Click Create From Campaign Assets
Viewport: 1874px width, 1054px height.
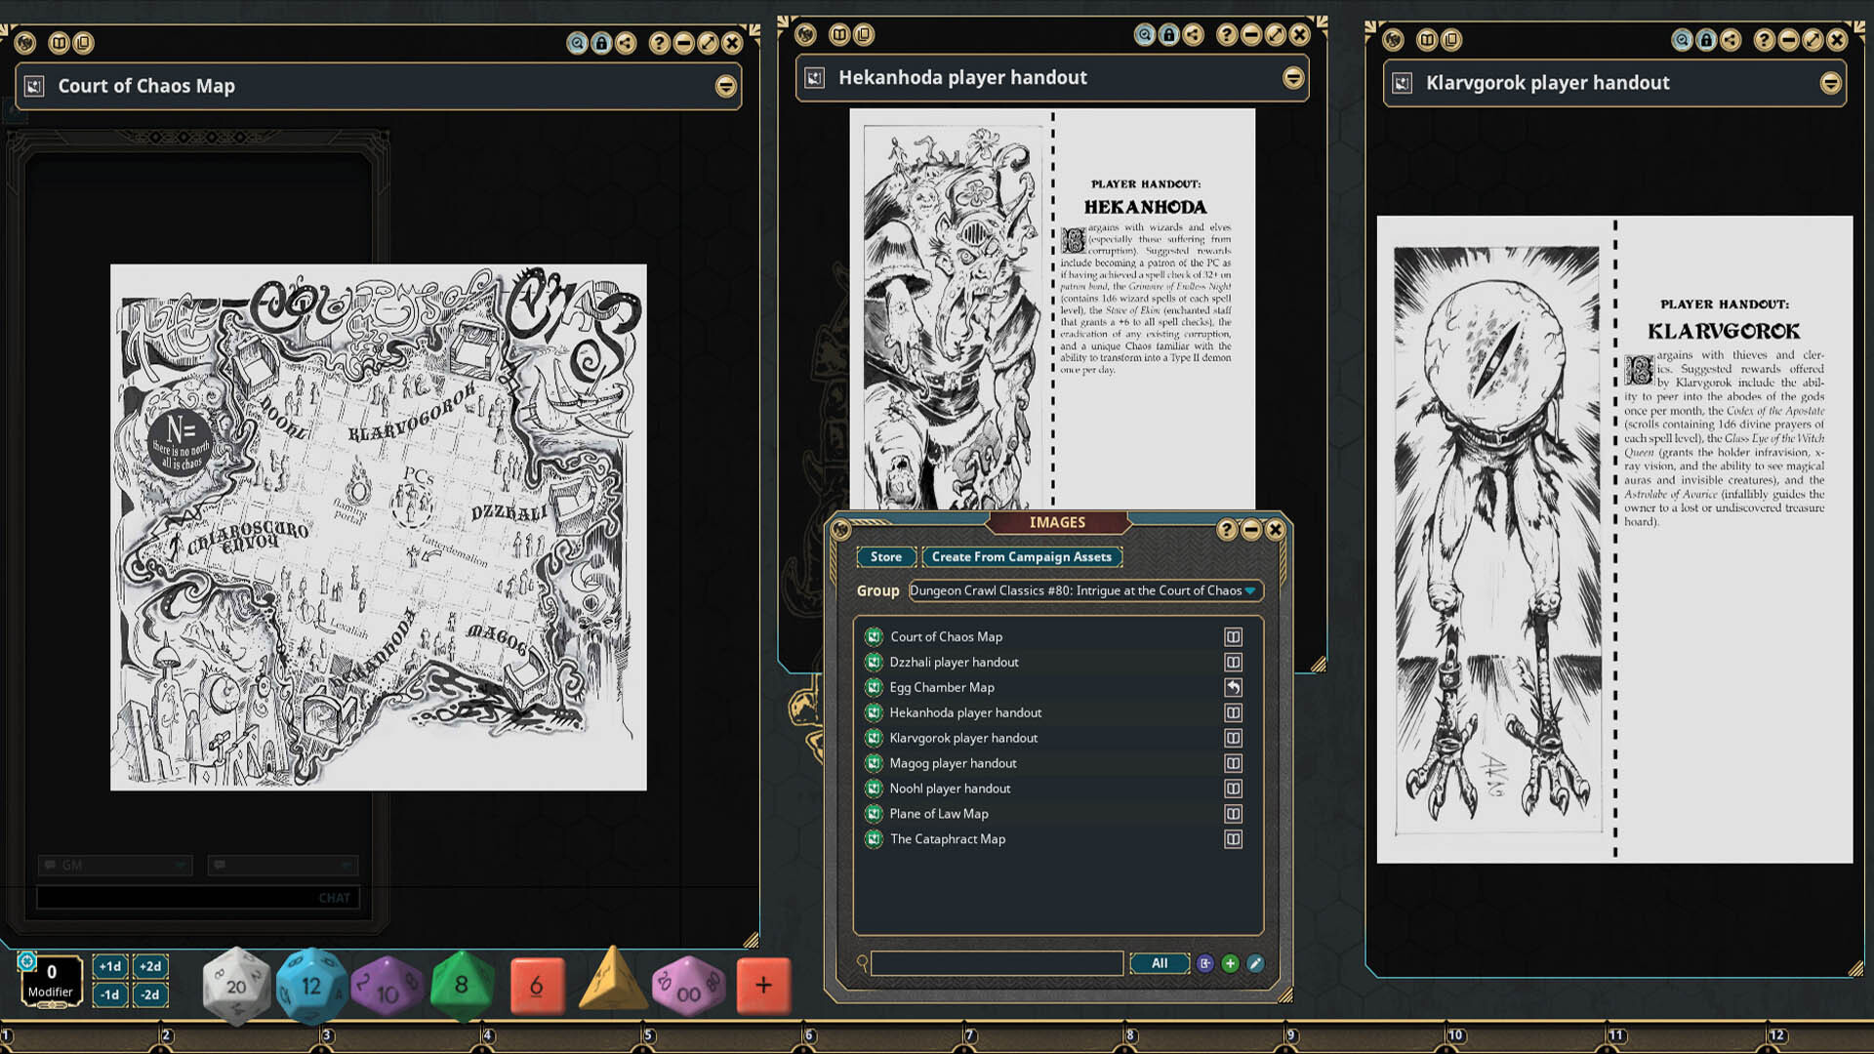pyautogui.click(x=1021, y=556)
